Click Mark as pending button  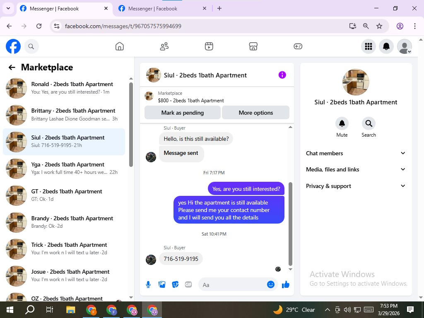point(183,113)
